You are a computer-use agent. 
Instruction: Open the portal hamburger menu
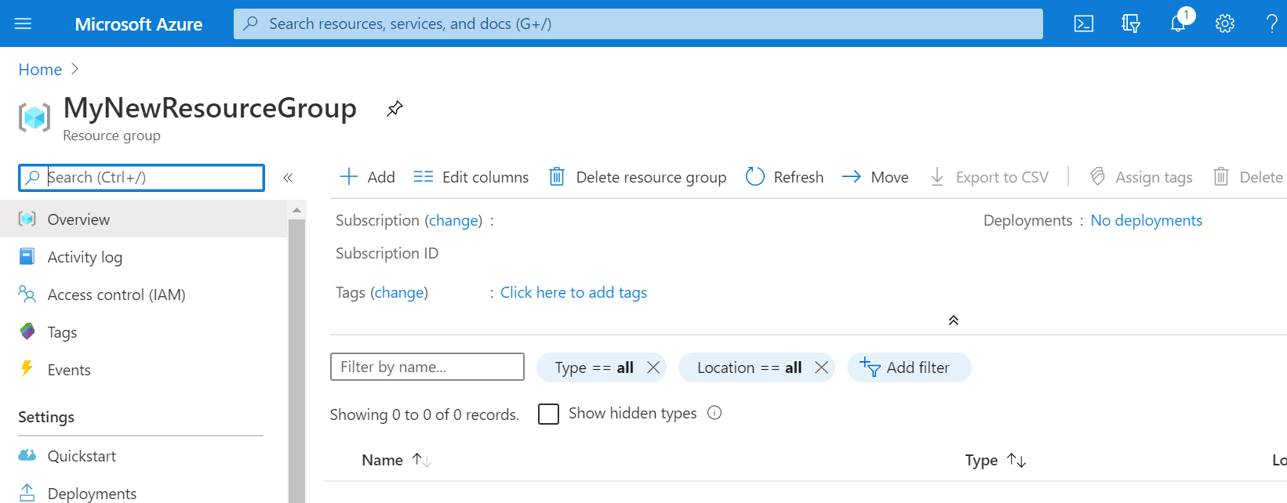[x=23, y=24]
